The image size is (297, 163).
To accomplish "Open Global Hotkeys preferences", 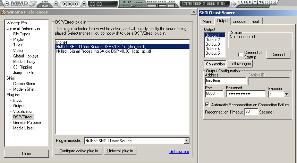I will tap(26, 56).
